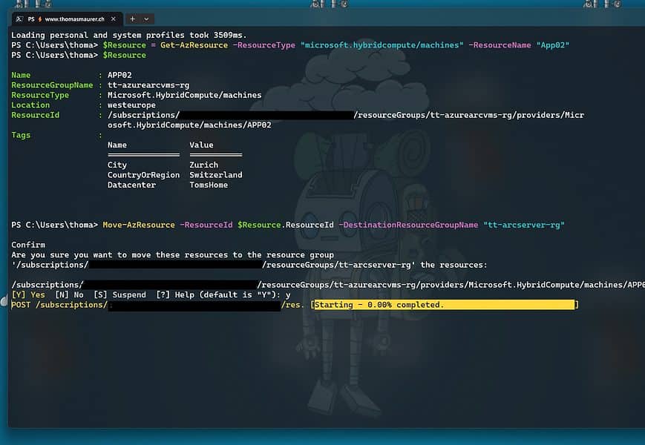The image size is (645, 445).
Task: Click the Name value APP02
Action: tap(119, 75)
